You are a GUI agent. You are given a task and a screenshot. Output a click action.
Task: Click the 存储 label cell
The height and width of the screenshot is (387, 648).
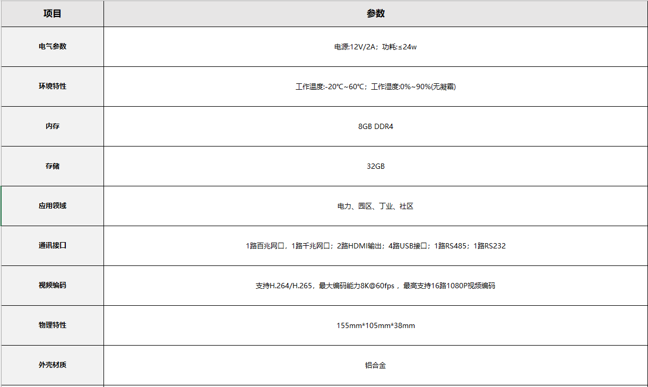click(53, 166)
